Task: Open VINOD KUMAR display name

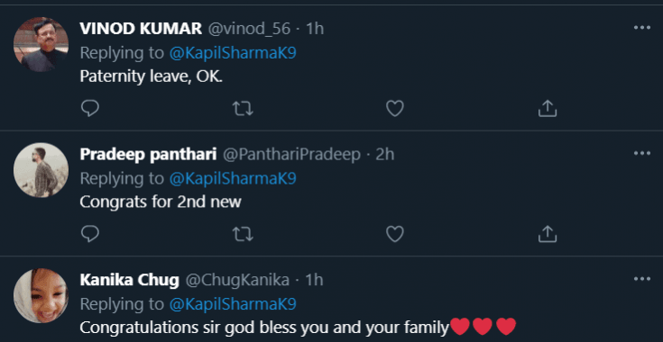Action: (x=141, y=29)
